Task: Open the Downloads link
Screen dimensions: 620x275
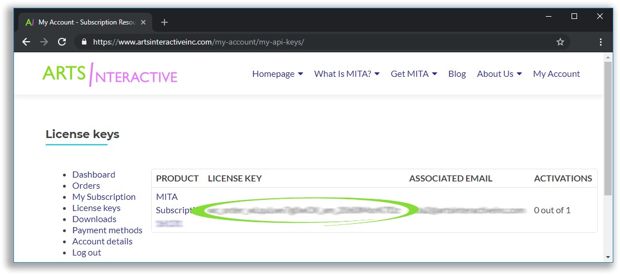Action: click(94, 219)
